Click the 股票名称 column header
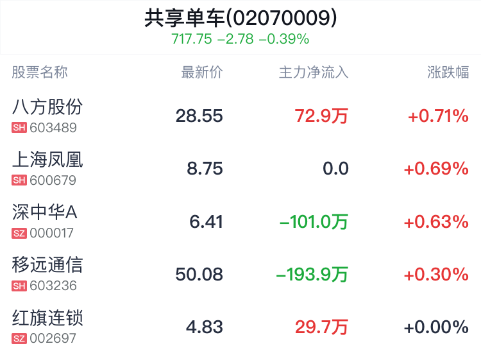Screen dimensions: 481x362 pos(40,73)
